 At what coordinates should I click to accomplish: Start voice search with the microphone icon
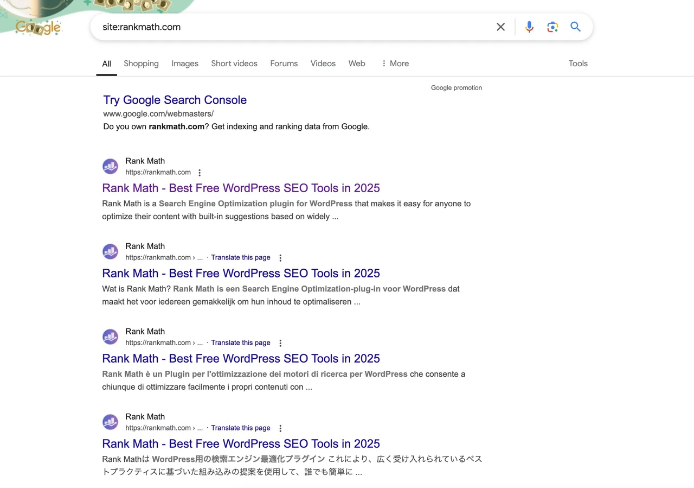529,27
